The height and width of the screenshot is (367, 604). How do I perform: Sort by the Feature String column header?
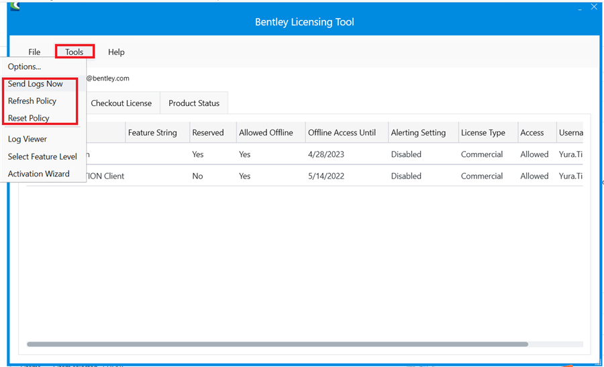pos(152,133)
